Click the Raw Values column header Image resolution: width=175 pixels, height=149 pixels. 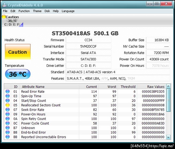[x=151, y=87]
